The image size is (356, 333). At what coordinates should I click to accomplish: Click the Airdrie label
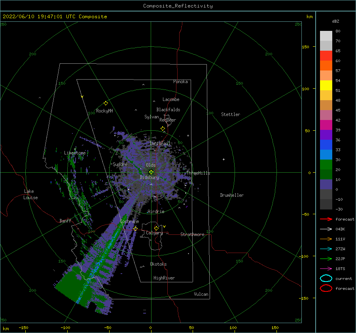(x=156, y=211)
